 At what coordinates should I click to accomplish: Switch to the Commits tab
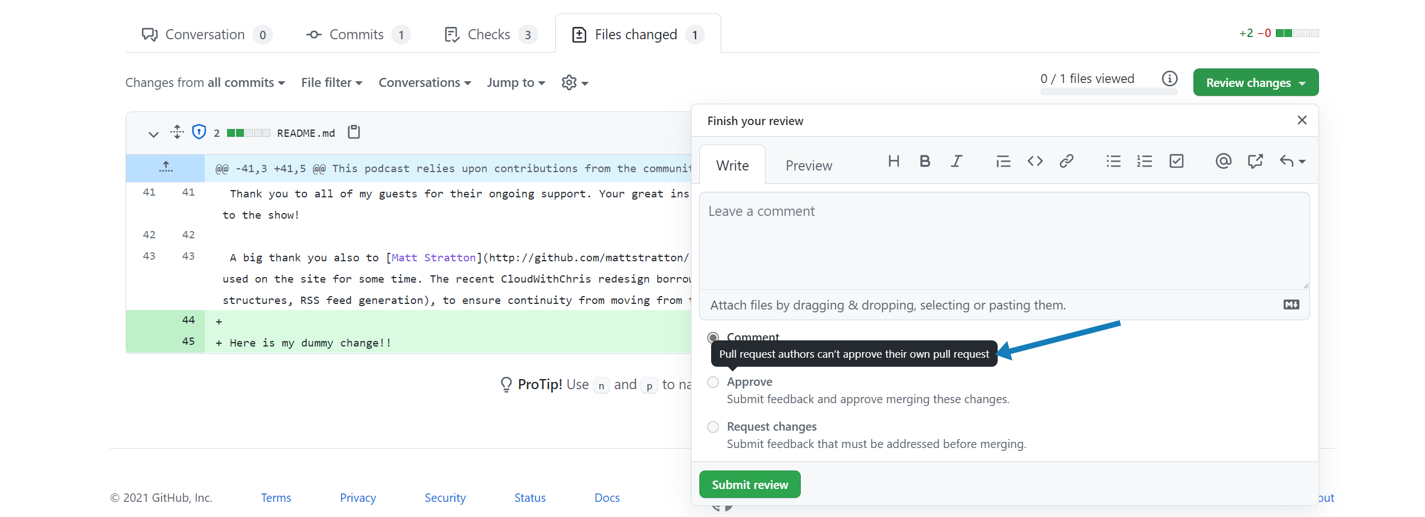coord(357,34)
